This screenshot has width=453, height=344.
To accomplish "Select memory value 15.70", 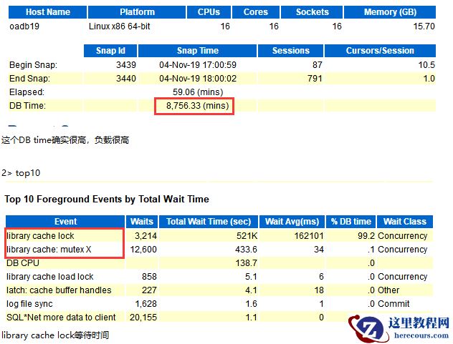I will coord(424,26).
